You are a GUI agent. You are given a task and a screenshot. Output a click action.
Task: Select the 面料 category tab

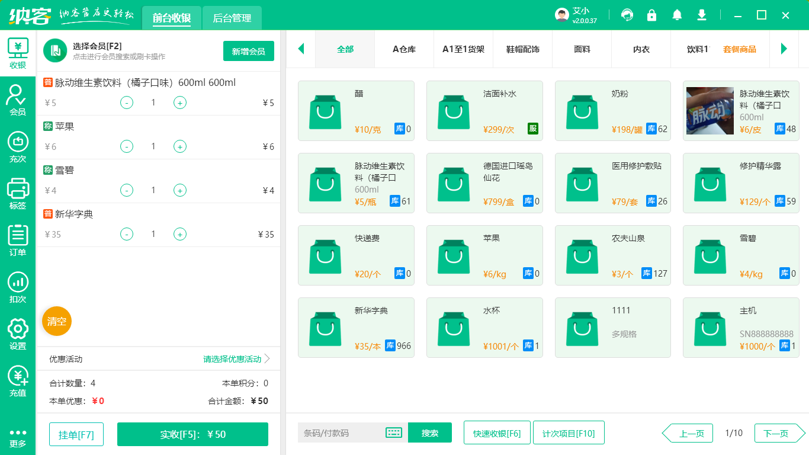point(582,49)
